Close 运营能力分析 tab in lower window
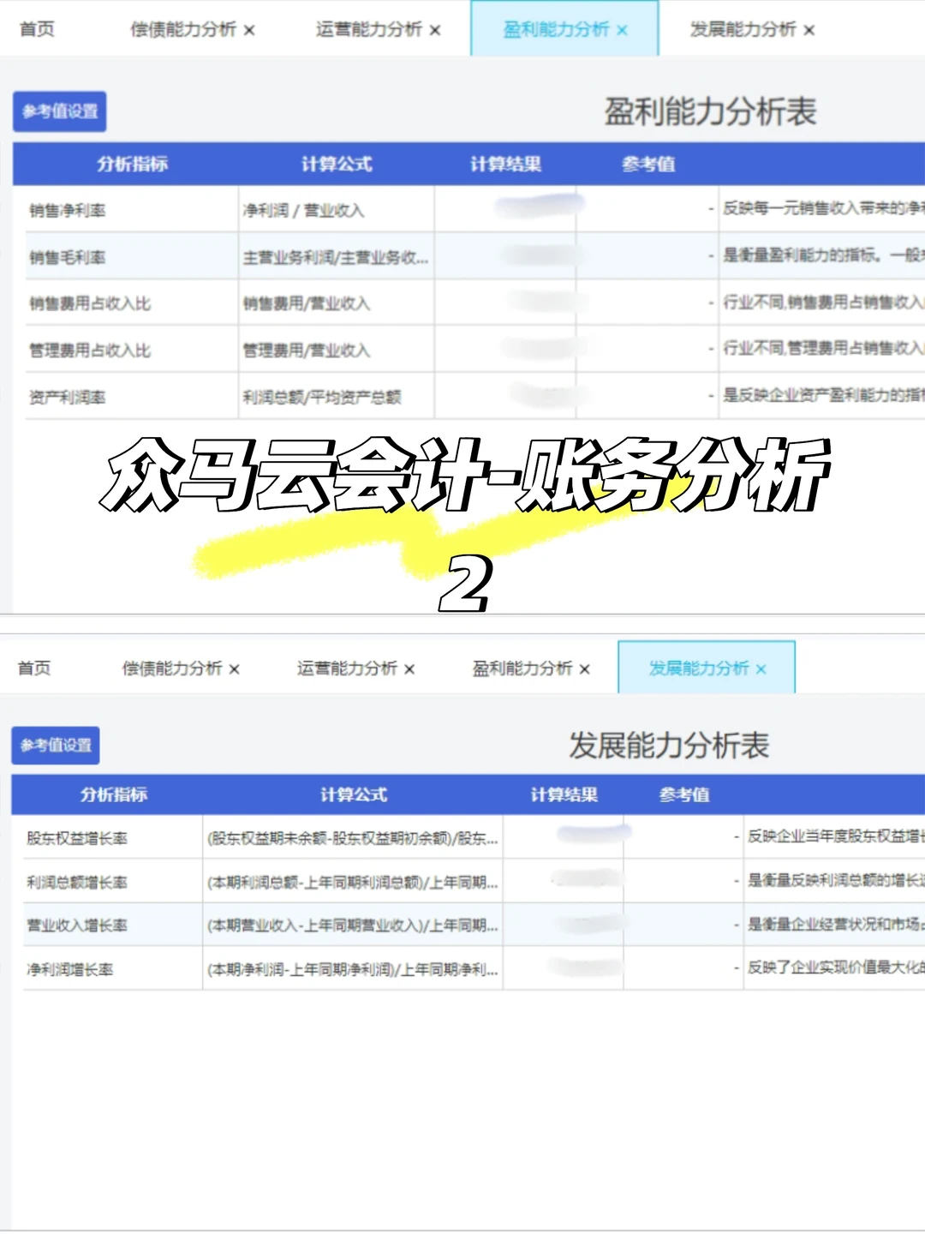 pyautogui.click(x=409, y=668)
